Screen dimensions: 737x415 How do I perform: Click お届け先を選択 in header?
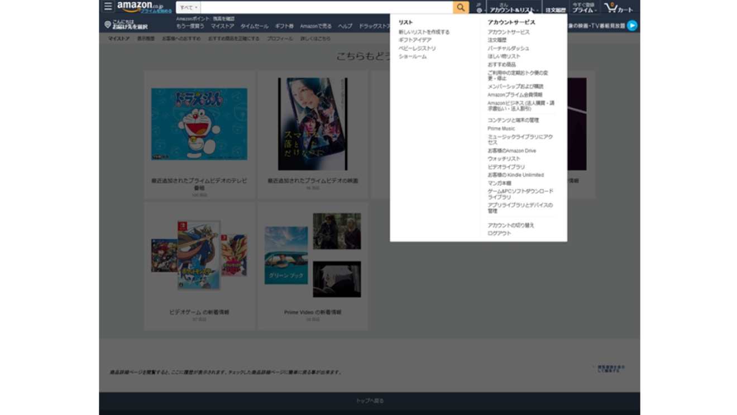130,27
